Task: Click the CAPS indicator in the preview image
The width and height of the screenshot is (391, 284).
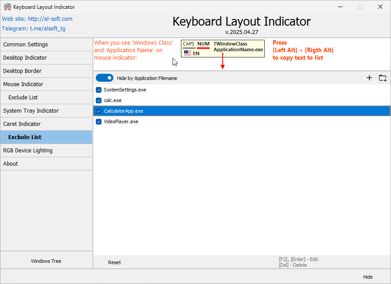Action: click(x=189, y=44)
